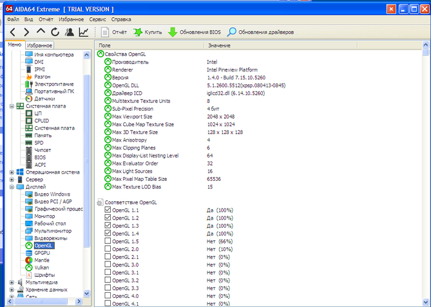Toggle the OpenGL 1.5 checkbox

108,241
